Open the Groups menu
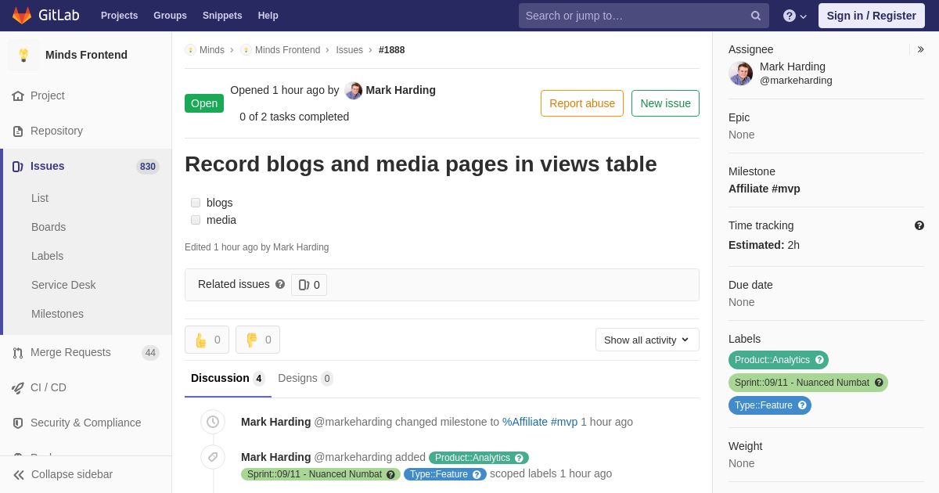The image size is (939, 493). [x=170, y=16]
